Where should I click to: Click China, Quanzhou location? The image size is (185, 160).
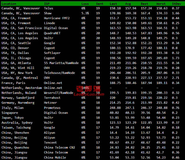pyautogui.click(x=15, y=148)
